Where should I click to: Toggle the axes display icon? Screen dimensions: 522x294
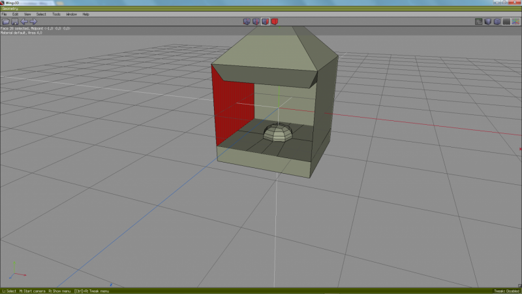515,22
